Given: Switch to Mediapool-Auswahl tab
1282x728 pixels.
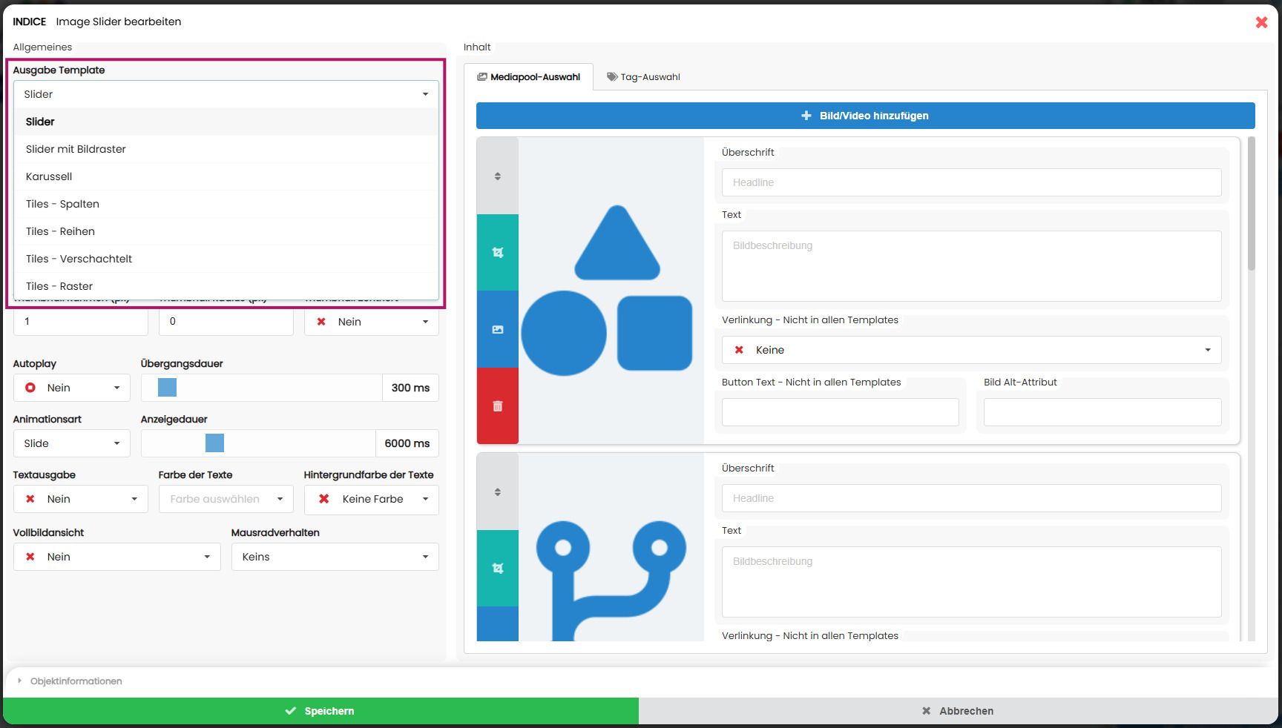Looking at the screenshot, I should pos(528,77).
